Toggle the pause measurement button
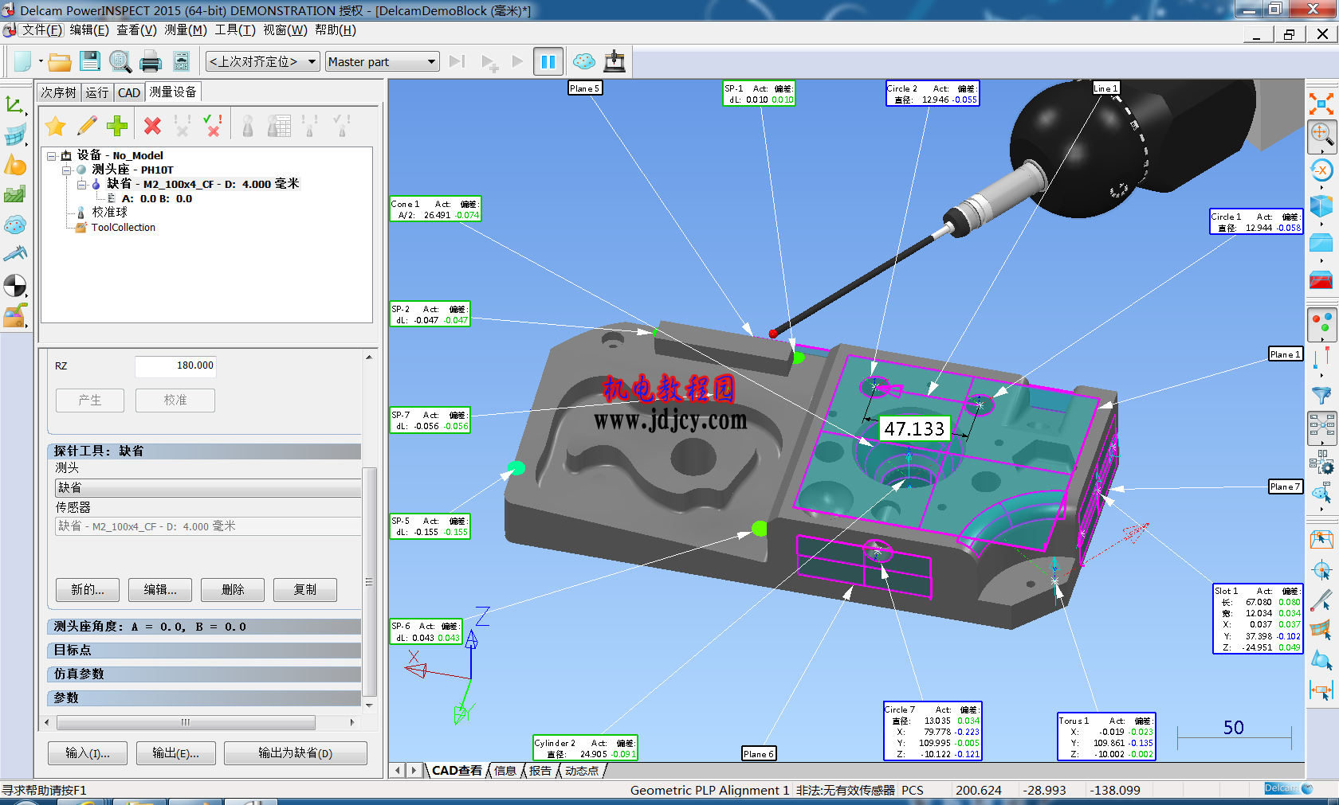Viewport: 1339px width, 805px height. coord(548,61)
